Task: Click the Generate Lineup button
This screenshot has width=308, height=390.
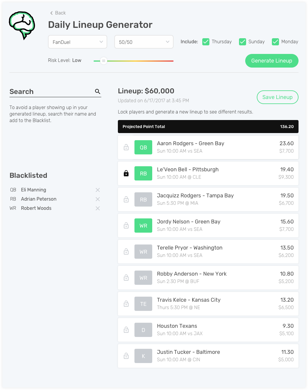Action: coord(272,61)
